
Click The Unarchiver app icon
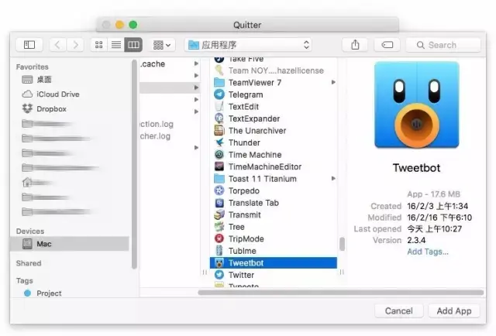[219, 131]
